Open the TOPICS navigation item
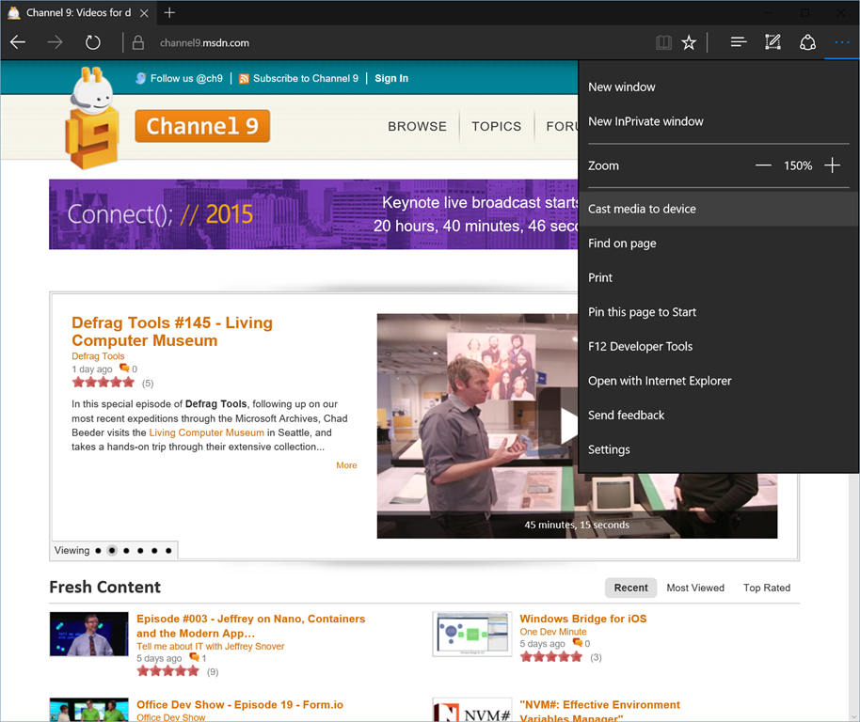The height and width of the screenshot is (722, 860). pyautogui.click(x=497, y=127)
